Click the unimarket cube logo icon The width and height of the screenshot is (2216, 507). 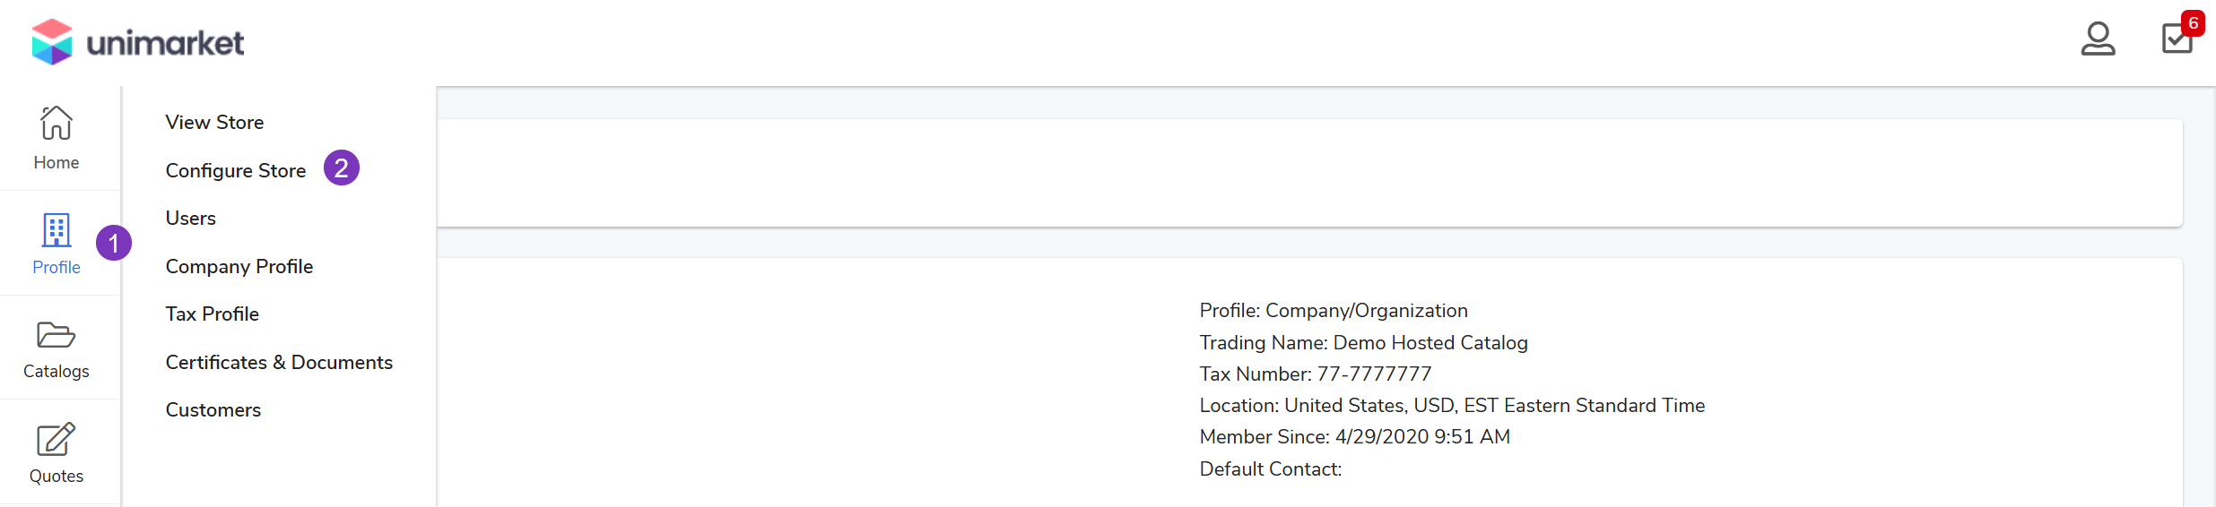coord(52,42)
